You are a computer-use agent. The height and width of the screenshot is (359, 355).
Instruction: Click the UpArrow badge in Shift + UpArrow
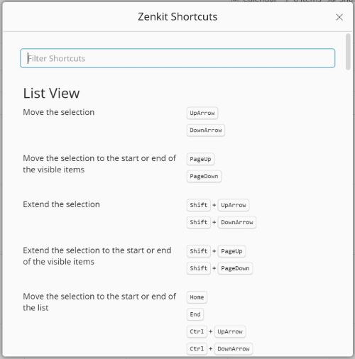pos(234,205)
